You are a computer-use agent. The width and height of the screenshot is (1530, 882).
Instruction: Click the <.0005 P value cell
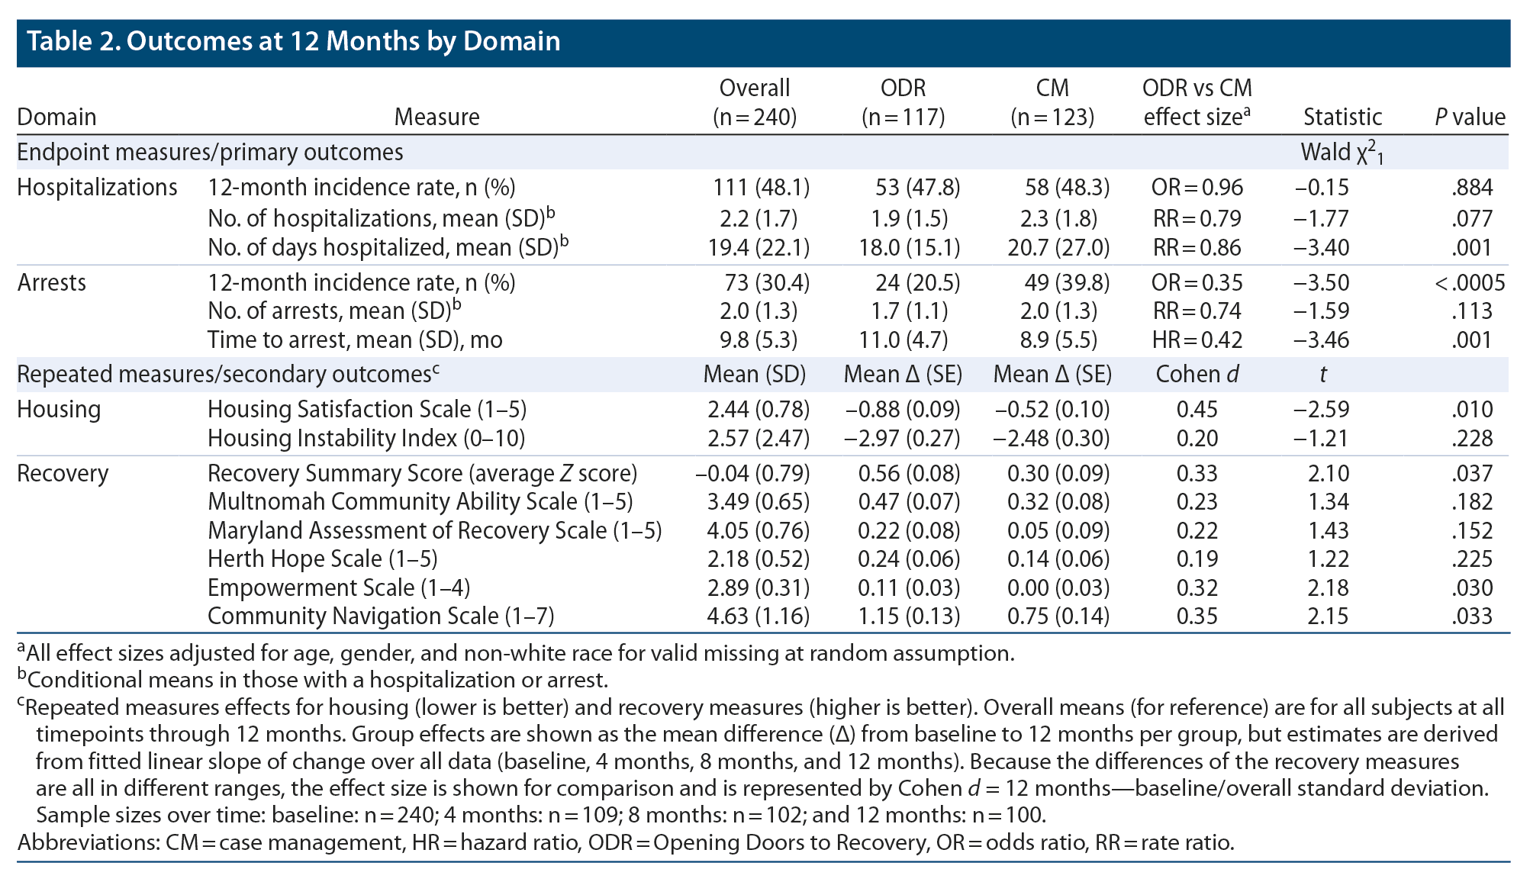(1470, 283)
